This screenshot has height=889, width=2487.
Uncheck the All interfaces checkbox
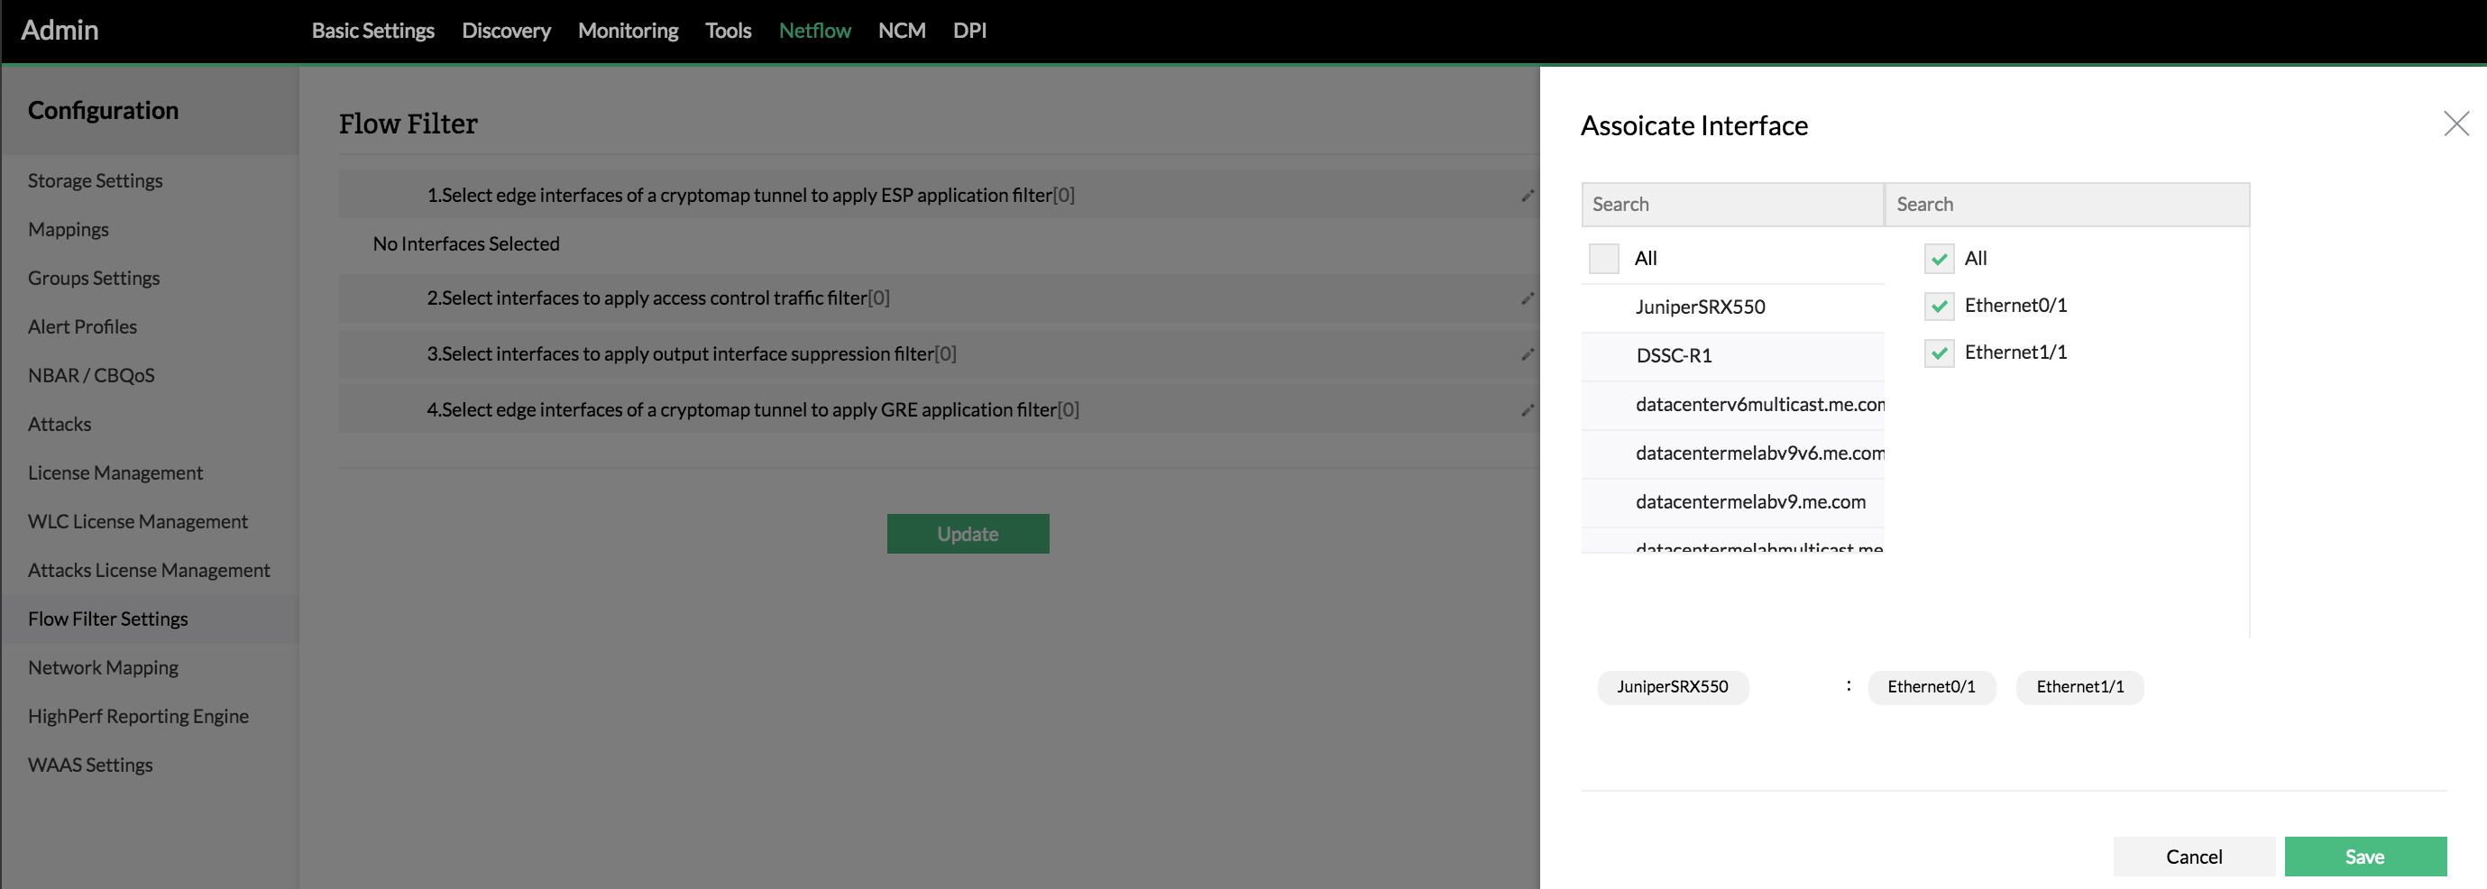coord(1939,259)
